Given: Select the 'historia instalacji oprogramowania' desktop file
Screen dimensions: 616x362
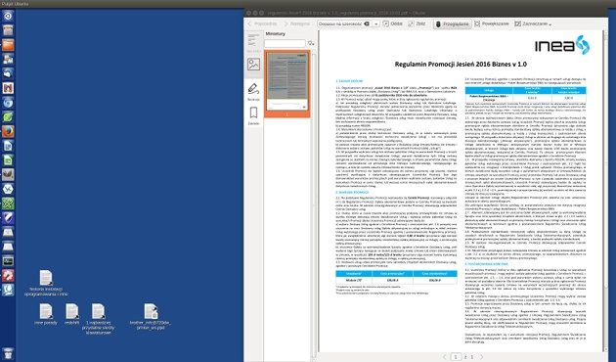Looking at the screenshot, I should [46, 283].
